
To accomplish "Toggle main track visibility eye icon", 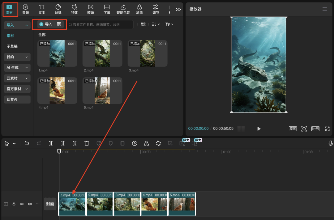I will point(22,204).
